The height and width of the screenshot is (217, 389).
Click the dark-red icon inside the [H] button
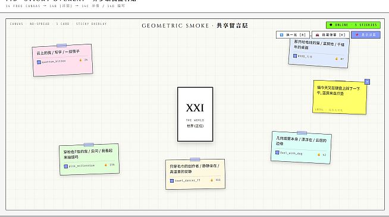(317, 35)
